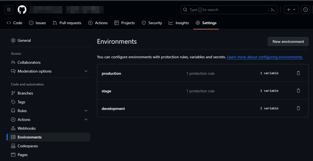The width and height of the screenshot is (313, 161).
Task: Delete the development environment trash icon
Action: pyautogui.click(x=298, y=108)
